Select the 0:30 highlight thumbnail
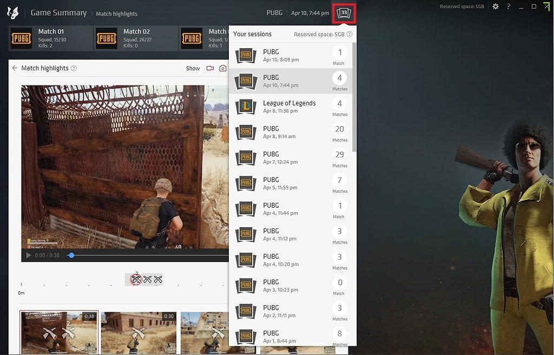 coord(139,332)
